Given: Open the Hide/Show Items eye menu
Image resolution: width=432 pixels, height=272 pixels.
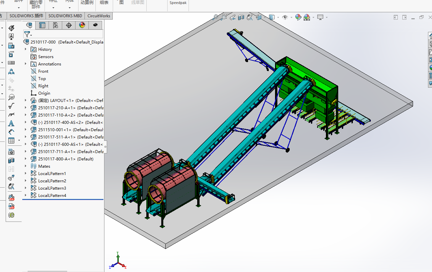Looking at the screenshot, I should [x=285, y=17].
